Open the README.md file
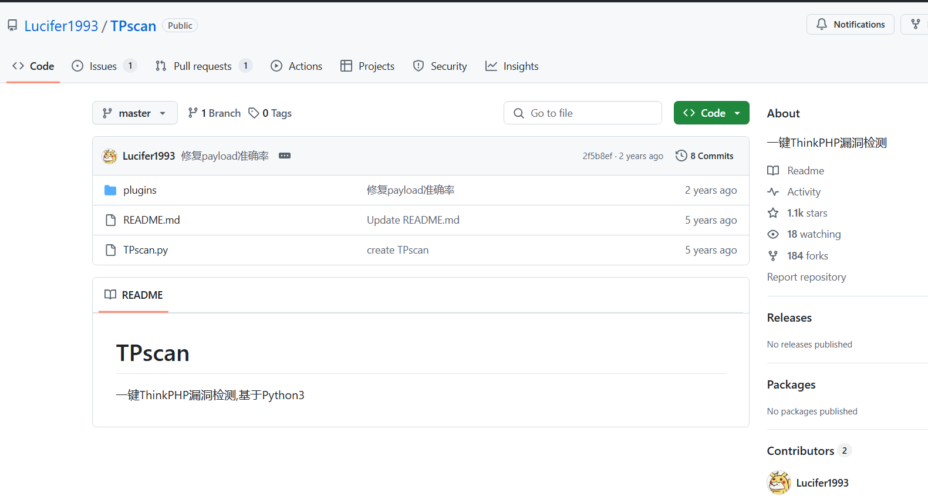928x496 pixels. 151,220
